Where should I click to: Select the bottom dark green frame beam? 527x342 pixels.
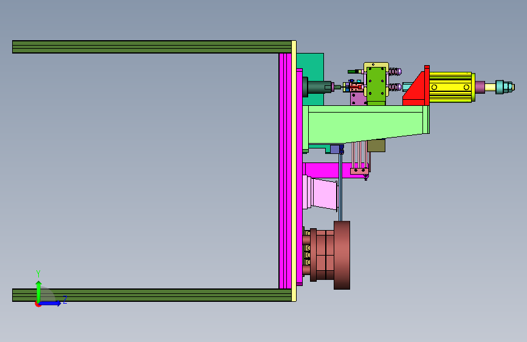(152, 295)
